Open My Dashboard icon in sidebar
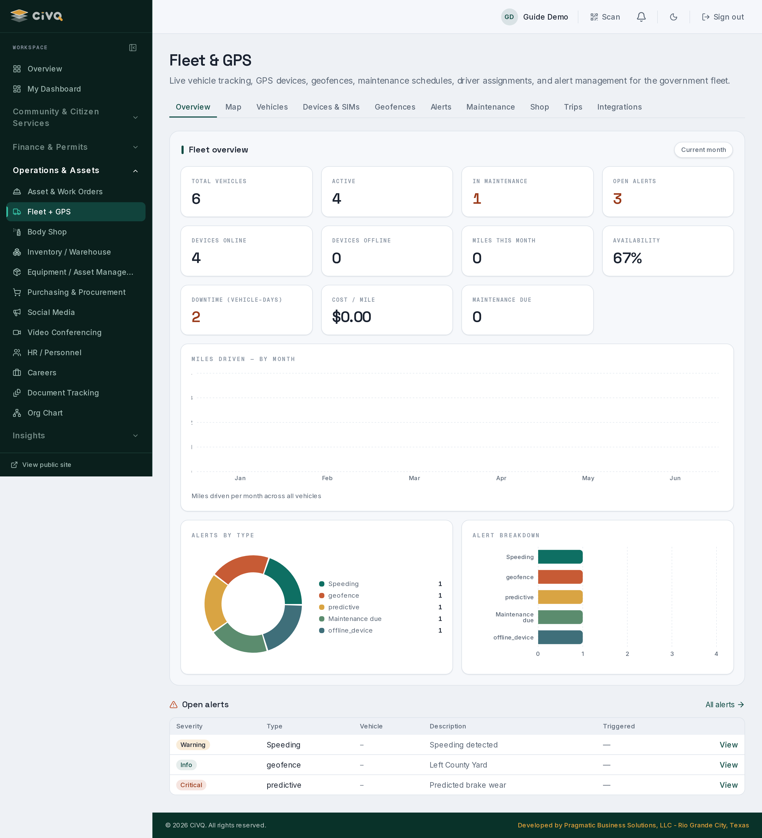This screenshot has width=762, height=838. click(17, 89)
